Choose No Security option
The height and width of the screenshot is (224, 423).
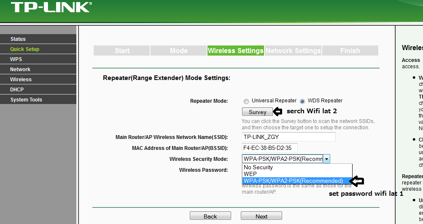pyautogui.click(x=297, y=167)
